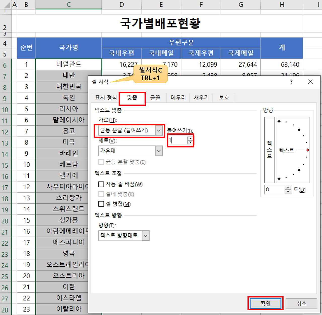Open the 텍스트 방향대로 dropdown

click(x=145, y=235)
